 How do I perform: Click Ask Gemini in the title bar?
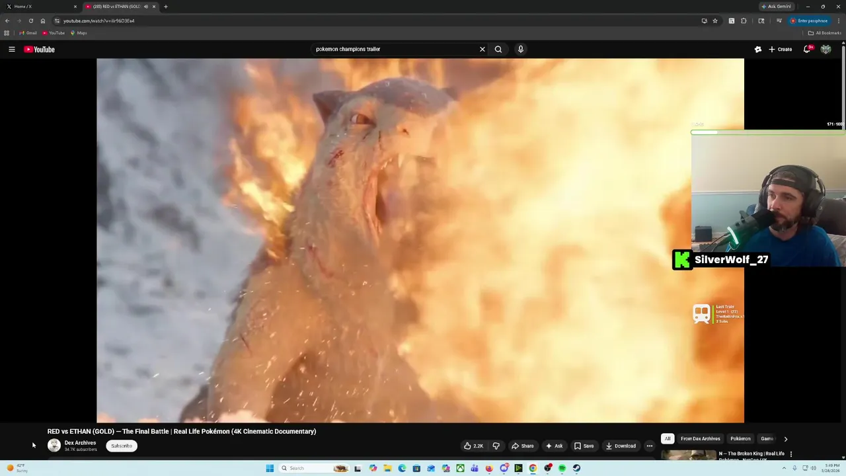(x=777, y=7)
